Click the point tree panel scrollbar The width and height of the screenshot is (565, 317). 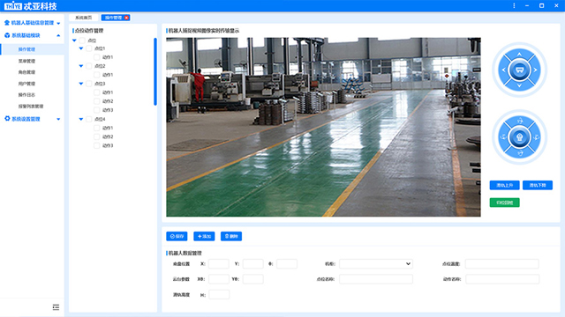click(155, 72)
